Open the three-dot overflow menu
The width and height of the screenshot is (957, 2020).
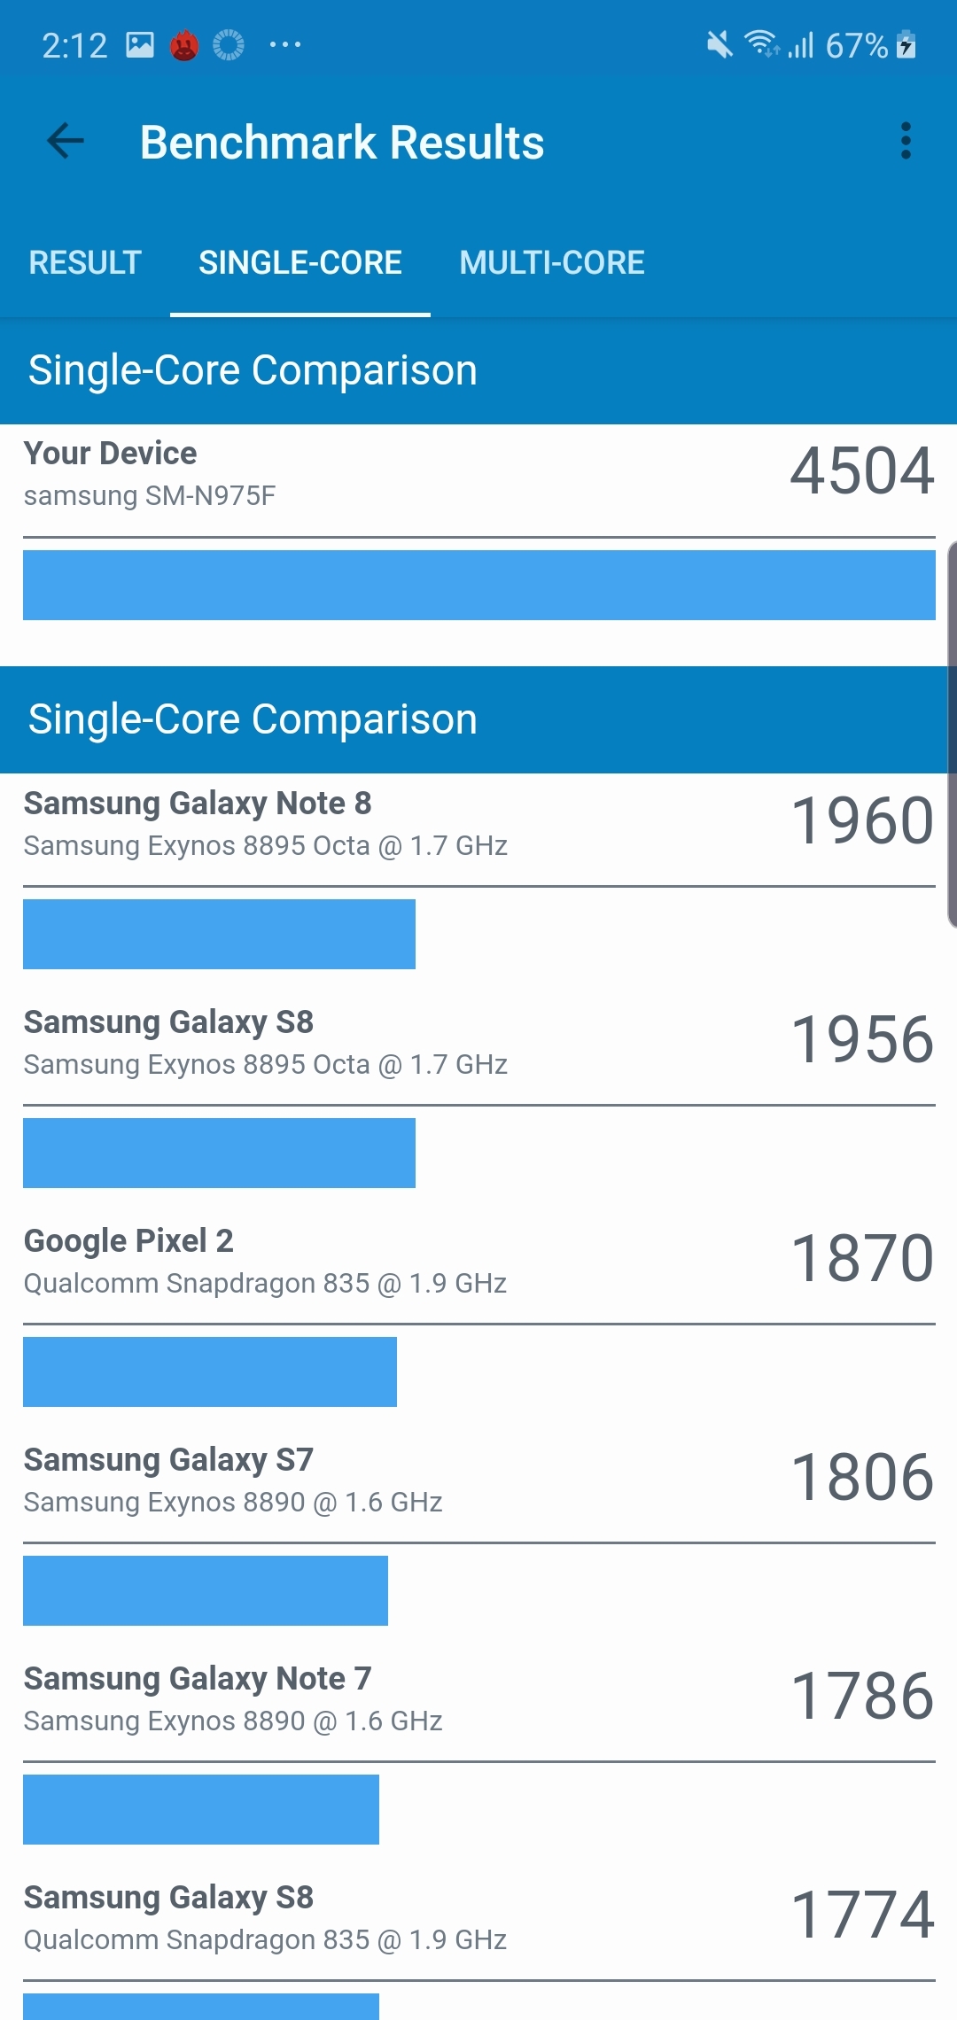coord(905,140)
